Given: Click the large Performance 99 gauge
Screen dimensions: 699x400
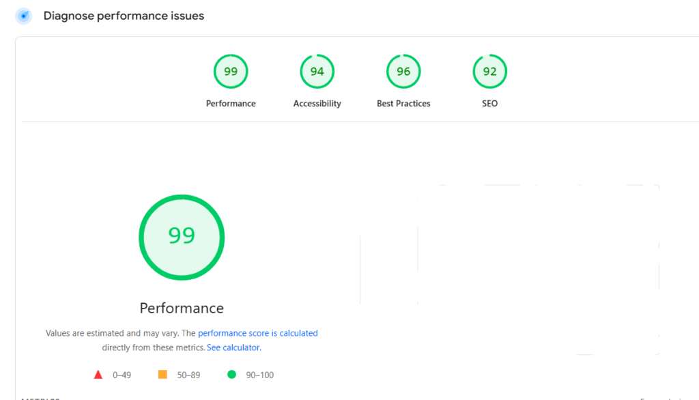Looking at the screenshot, I should click(x=181, y=238).
